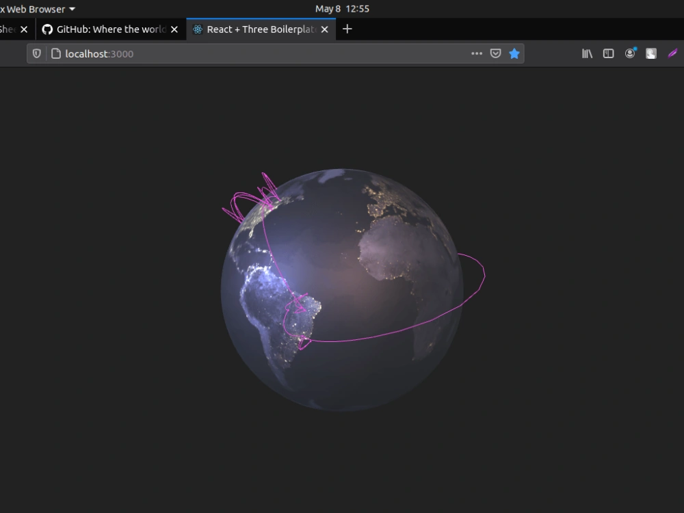The height and width of the screenshot is (513, 684).
Task: Click the purple feather extension icon
Action: click(x=672, y=53)
